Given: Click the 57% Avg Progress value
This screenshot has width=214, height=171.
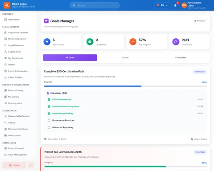Looking at the screenshot, I should pyautogui.click(x=142, y=40).
